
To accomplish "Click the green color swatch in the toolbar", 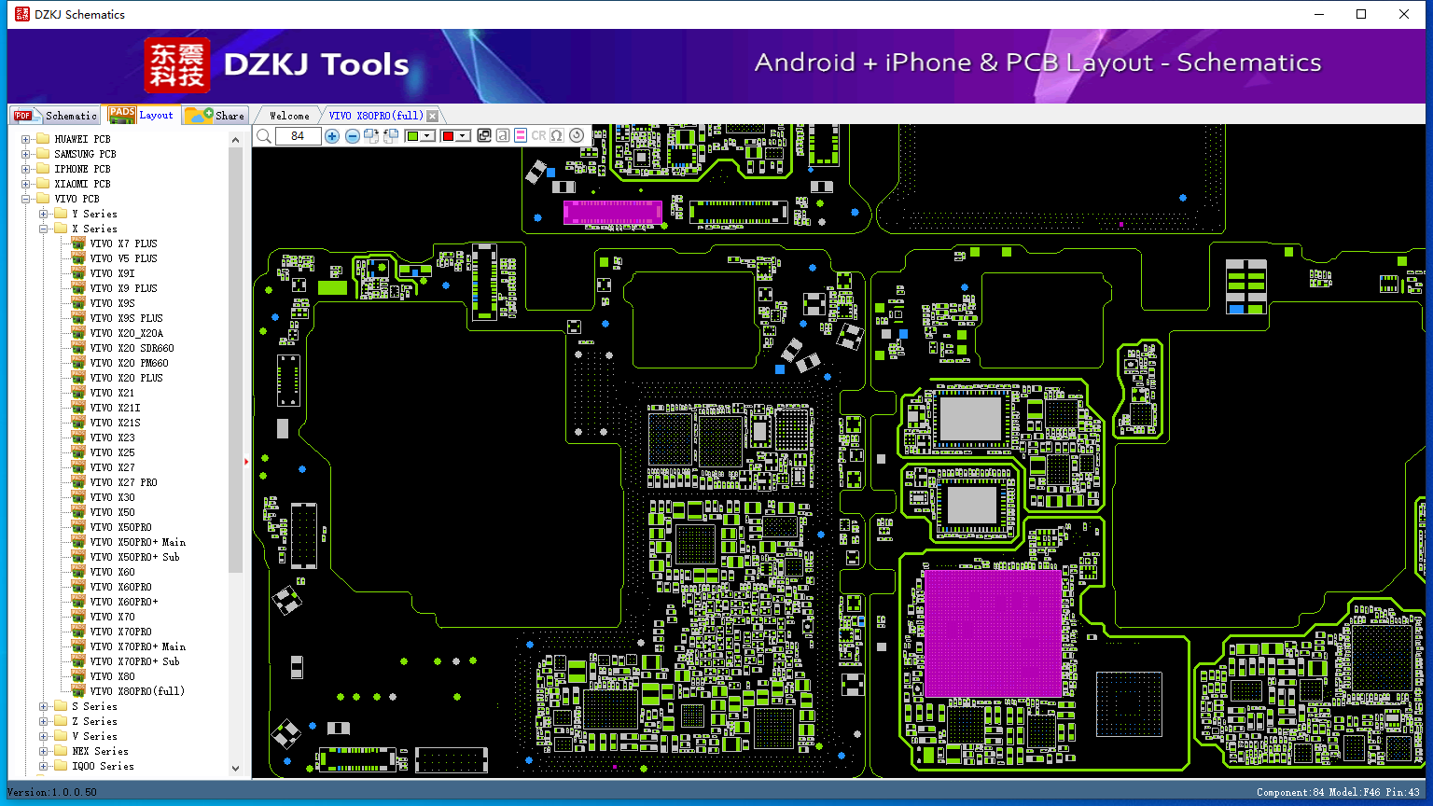I will pos(412,136).
